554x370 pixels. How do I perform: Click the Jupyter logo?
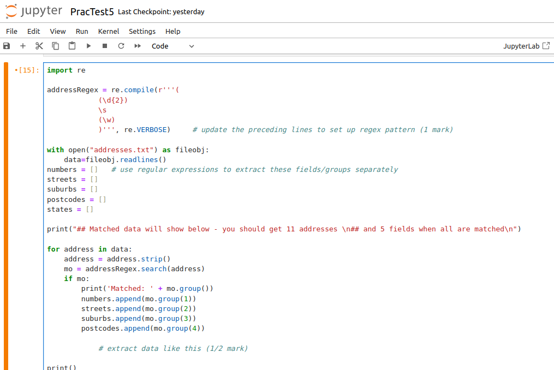(x=33, y=11)
